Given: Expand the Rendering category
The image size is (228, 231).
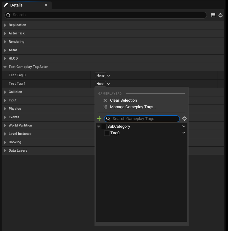Looking at the screenshot, I should point(5,42).
